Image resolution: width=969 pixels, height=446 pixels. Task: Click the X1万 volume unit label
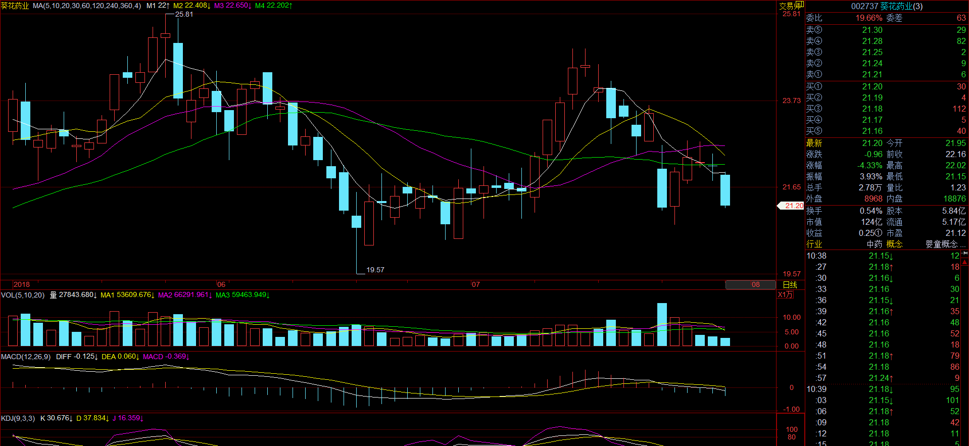(x=786, y=295)
